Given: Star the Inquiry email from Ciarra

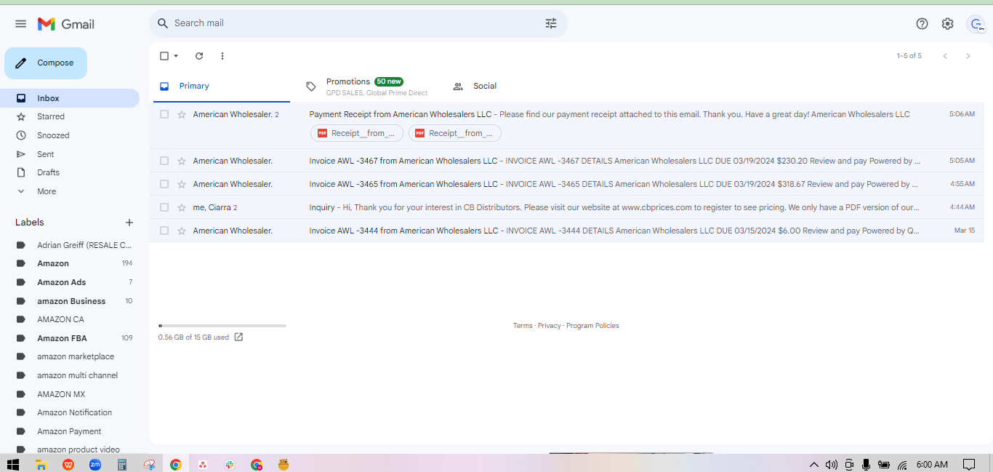Looking at the screenshot, I should tap(182, 207).
